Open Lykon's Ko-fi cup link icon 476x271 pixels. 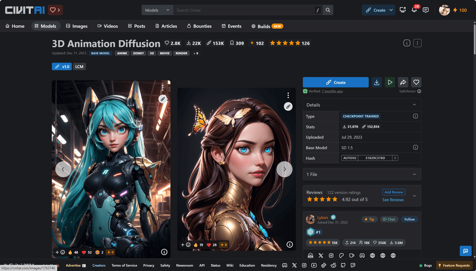pyautogui.click(x=352, y=256)
